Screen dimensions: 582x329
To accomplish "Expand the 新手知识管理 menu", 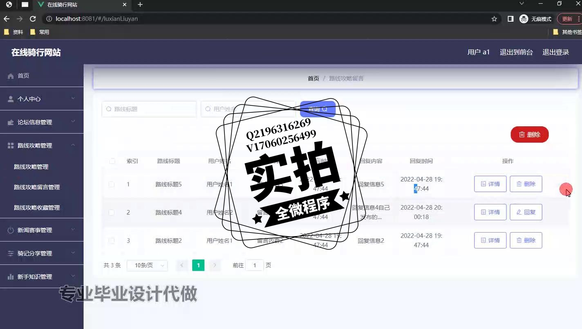I will click(73, 276).
